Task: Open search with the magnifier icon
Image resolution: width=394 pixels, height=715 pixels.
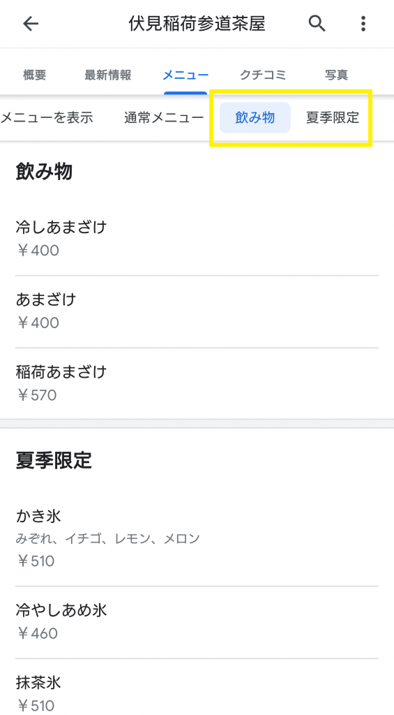Action: [x=317, y=23]
